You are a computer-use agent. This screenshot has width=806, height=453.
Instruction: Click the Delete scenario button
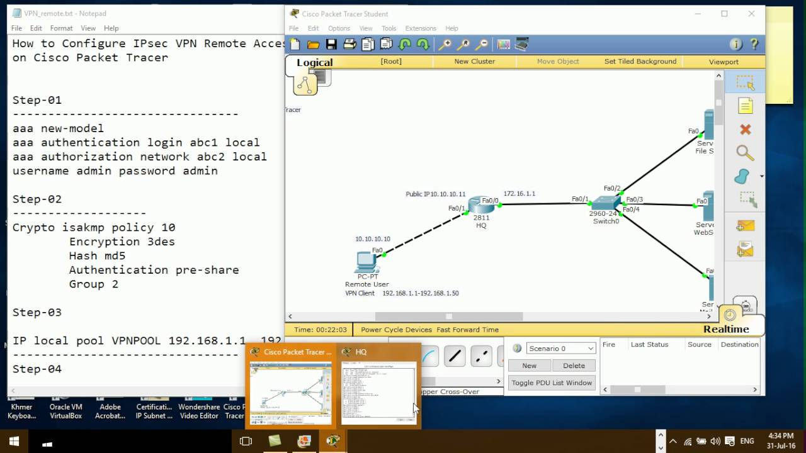click(574, 366)
